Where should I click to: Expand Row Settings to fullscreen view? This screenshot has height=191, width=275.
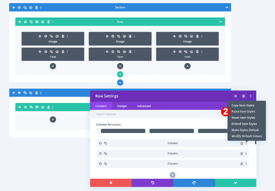click(236, 96)
